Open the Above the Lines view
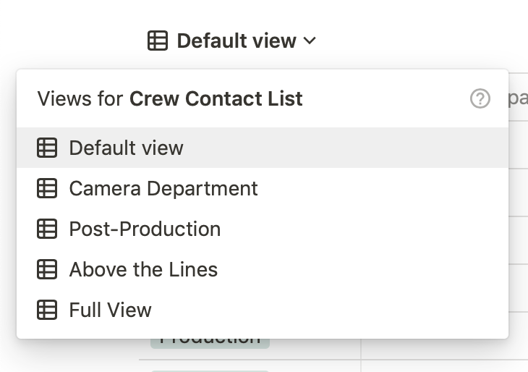The height and width of the screenshot is (372, 528). pos(143,269)
